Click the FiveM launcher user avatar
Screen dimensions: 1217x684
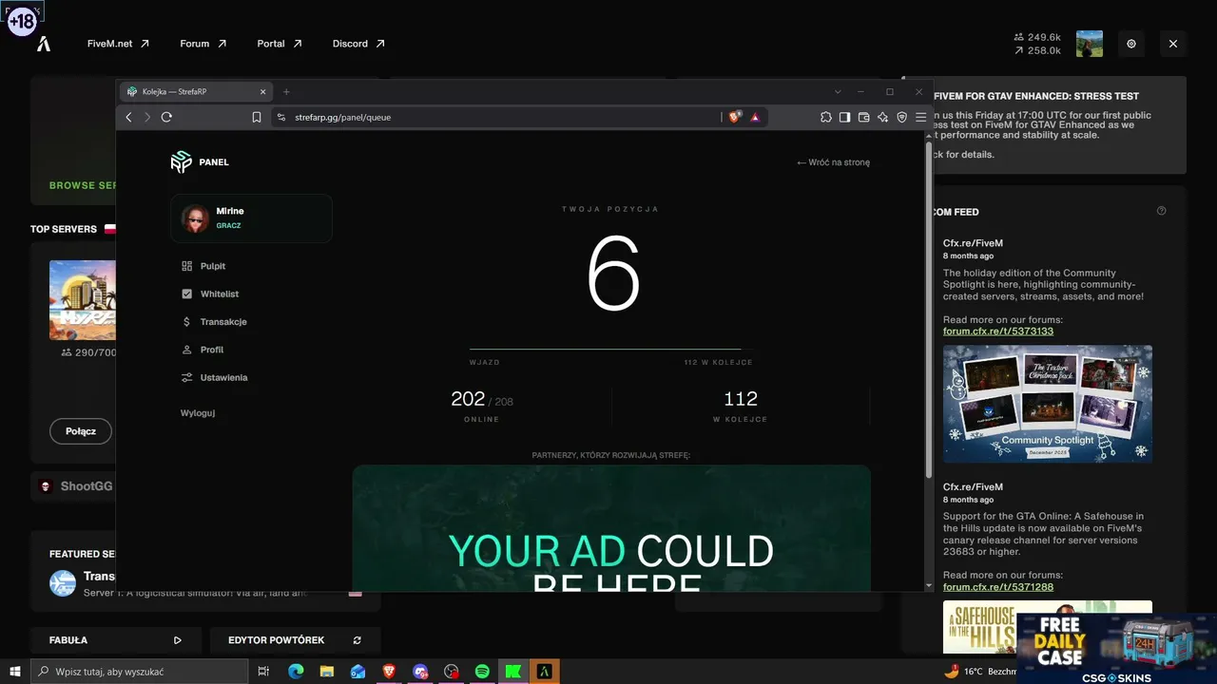(x=1090, y=44)
